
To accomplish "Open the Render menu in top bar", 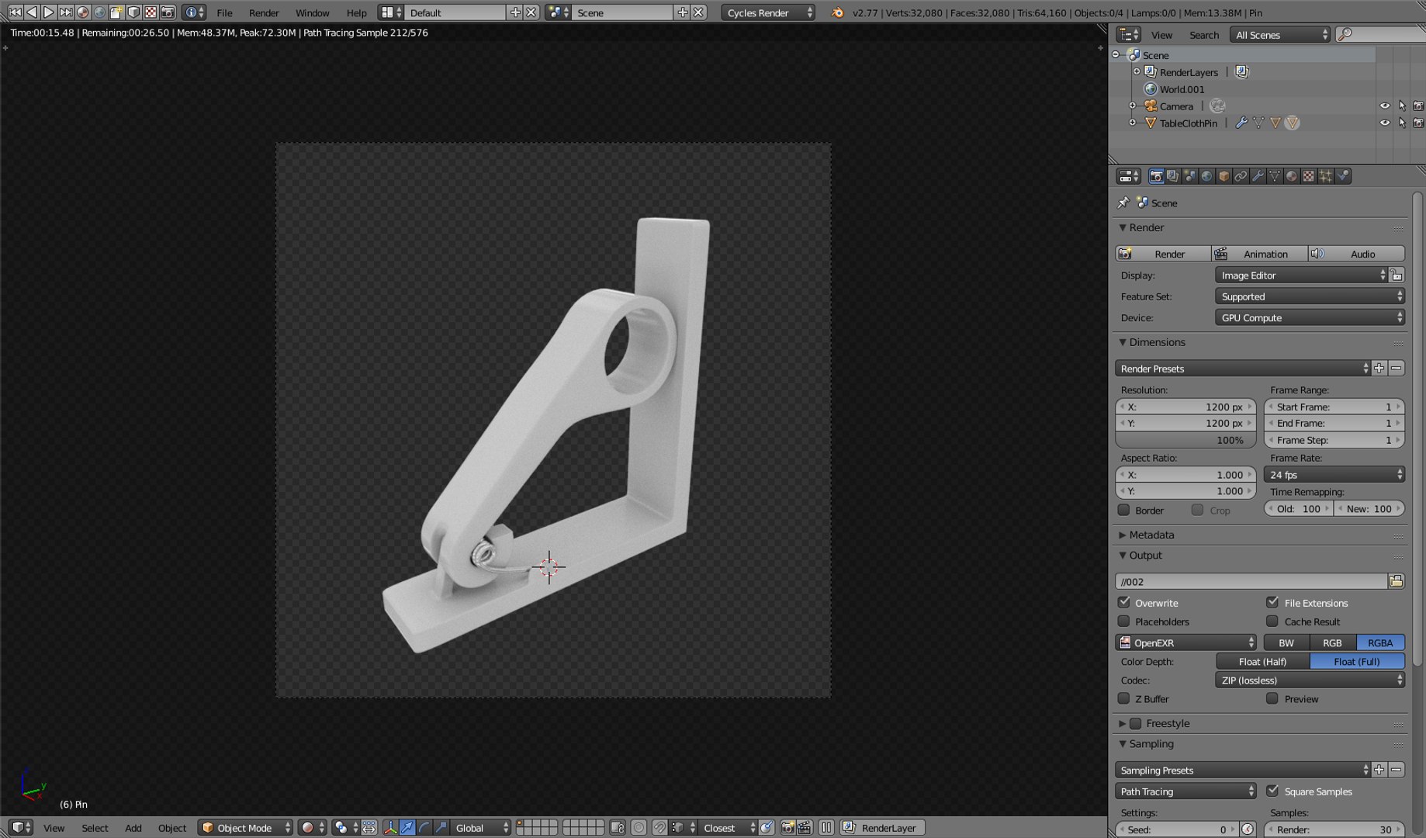I will point(264,12).
